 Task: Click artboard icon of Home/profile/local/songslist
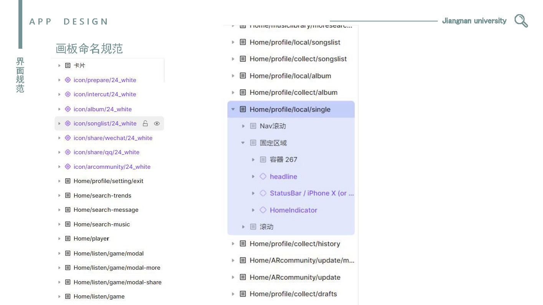[x=243, y=42]
